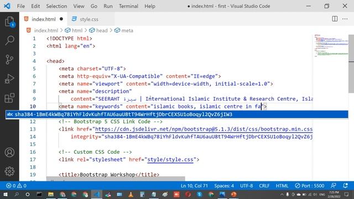Screen dimensions: 354x199
Task: Open the editor More Actions ellipsis
Action: 345,19
